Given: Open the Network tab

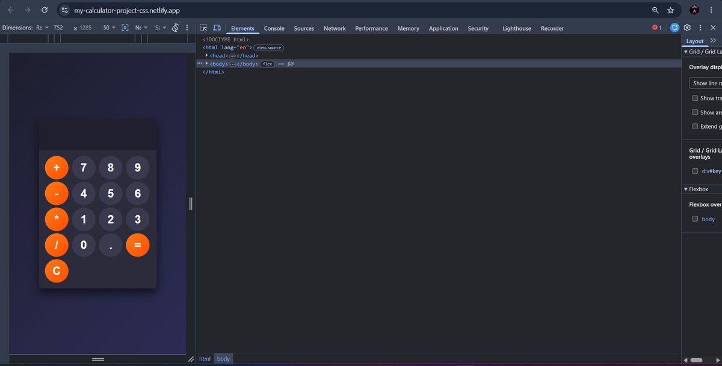Looking at the screenshot, I should click(335, 28).
